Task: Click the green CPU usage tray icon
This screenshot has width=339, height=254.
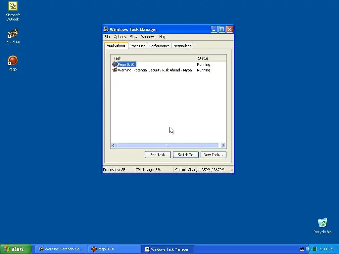Action: [315, 249]
